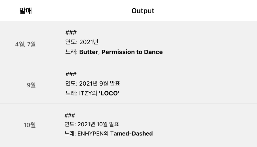Click the 연도: 2021년 line
Image resolution: width=257 pixels, height=147 pixels.
click(x=82, y=42)
